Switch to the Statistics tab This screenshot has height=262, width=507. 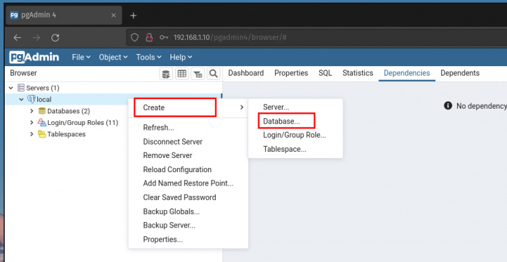tap(358, 73)
